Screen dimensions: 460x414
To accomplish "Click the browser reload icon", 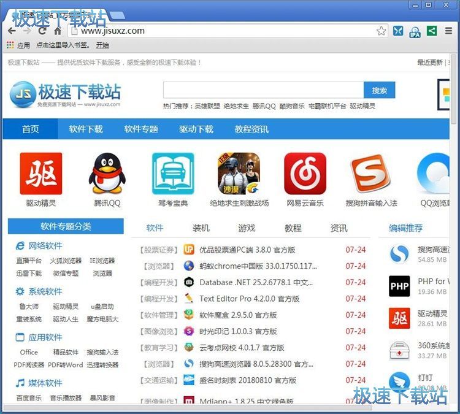I will pyautogui.click(x=42, y=31).
